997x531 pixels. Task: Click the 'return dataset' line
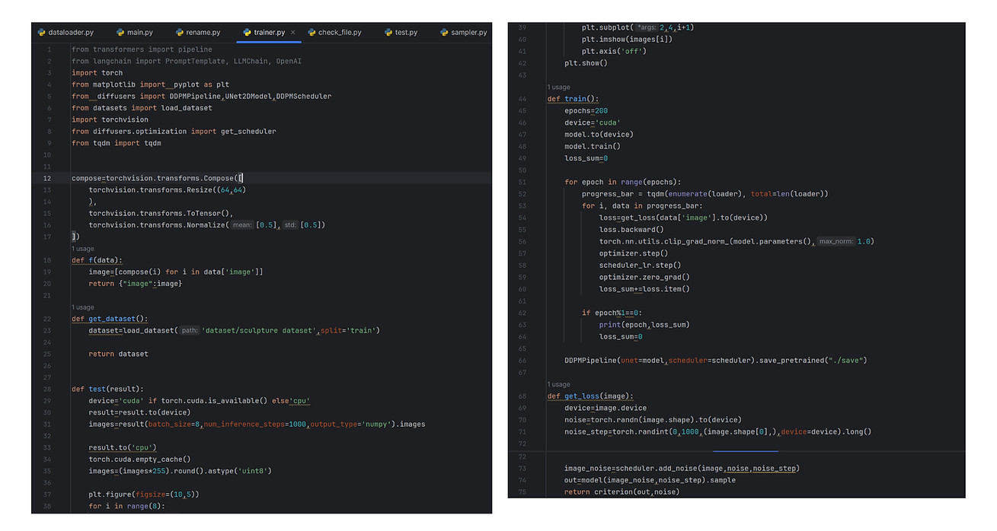pos(118,354)
